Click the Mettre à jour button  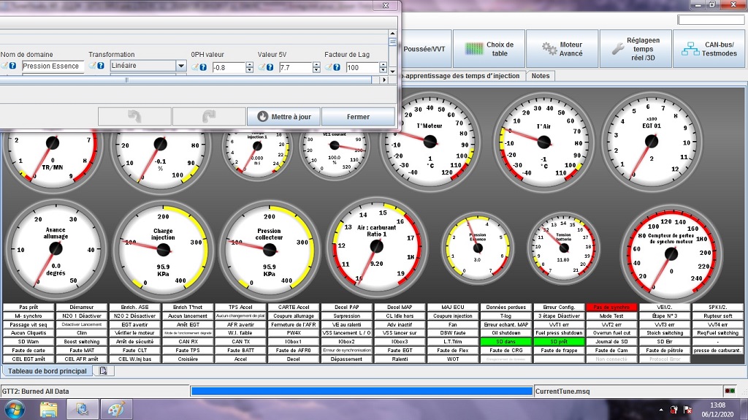283,117
